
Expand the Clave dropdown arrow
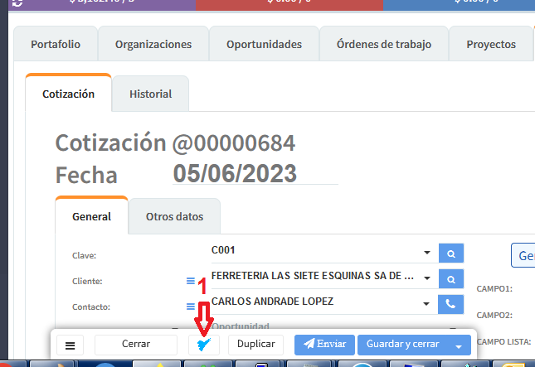pyautogui.click(x=427, y=253)
